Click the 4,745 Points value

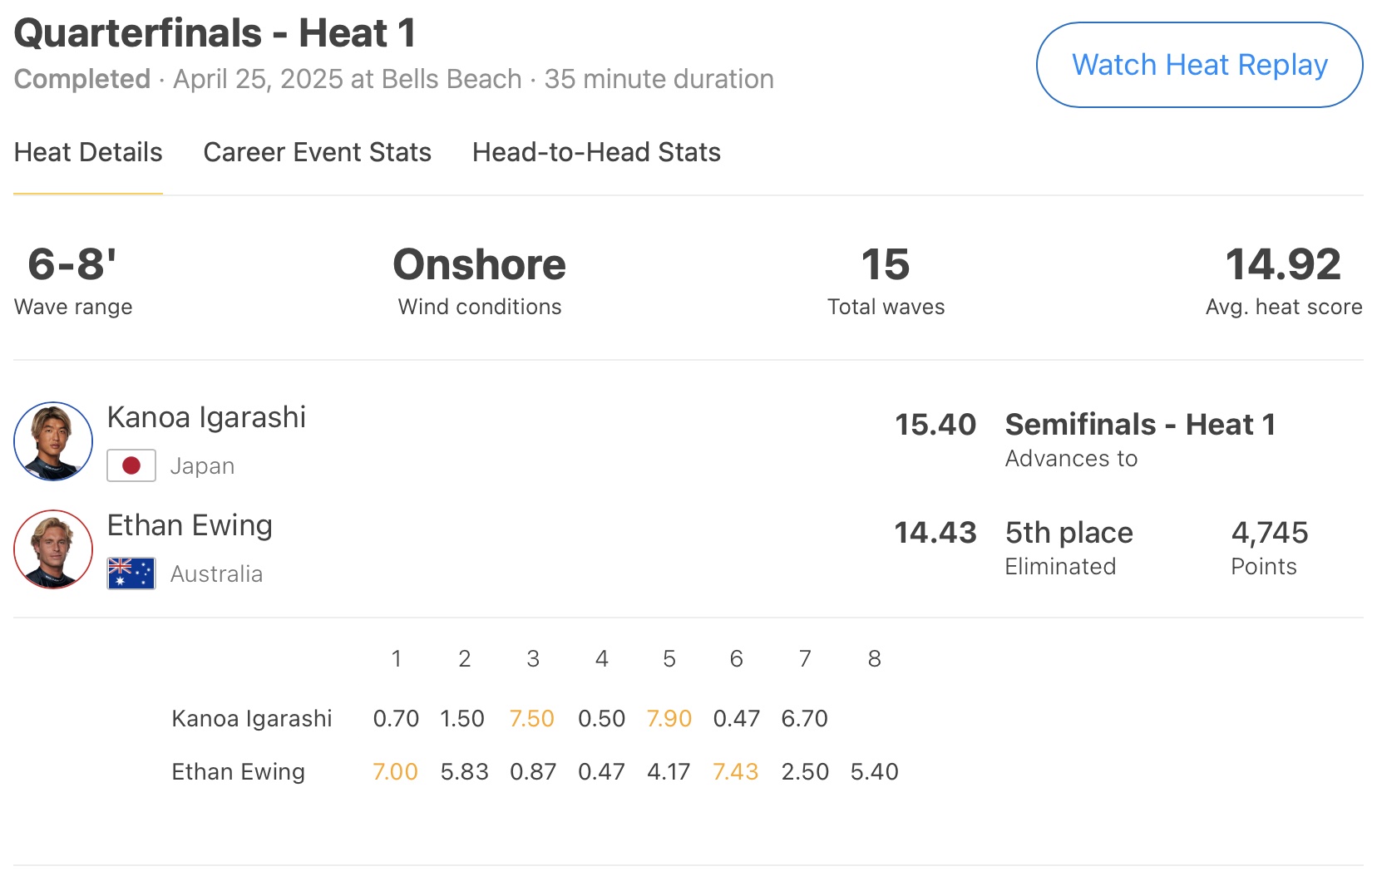coord(1269,533)
